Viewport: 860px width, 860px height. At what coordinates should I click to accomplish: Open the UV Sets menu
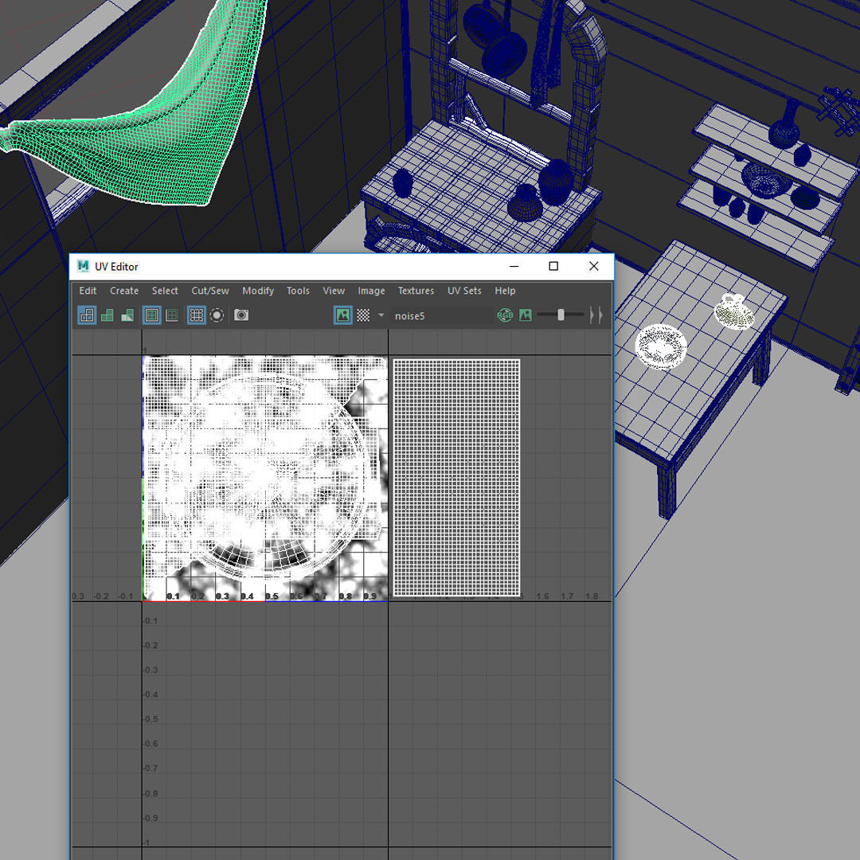(x=464, y=291)
